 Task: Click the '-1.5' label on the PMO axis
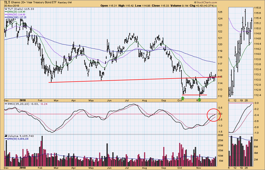click(x=220, y=132)
